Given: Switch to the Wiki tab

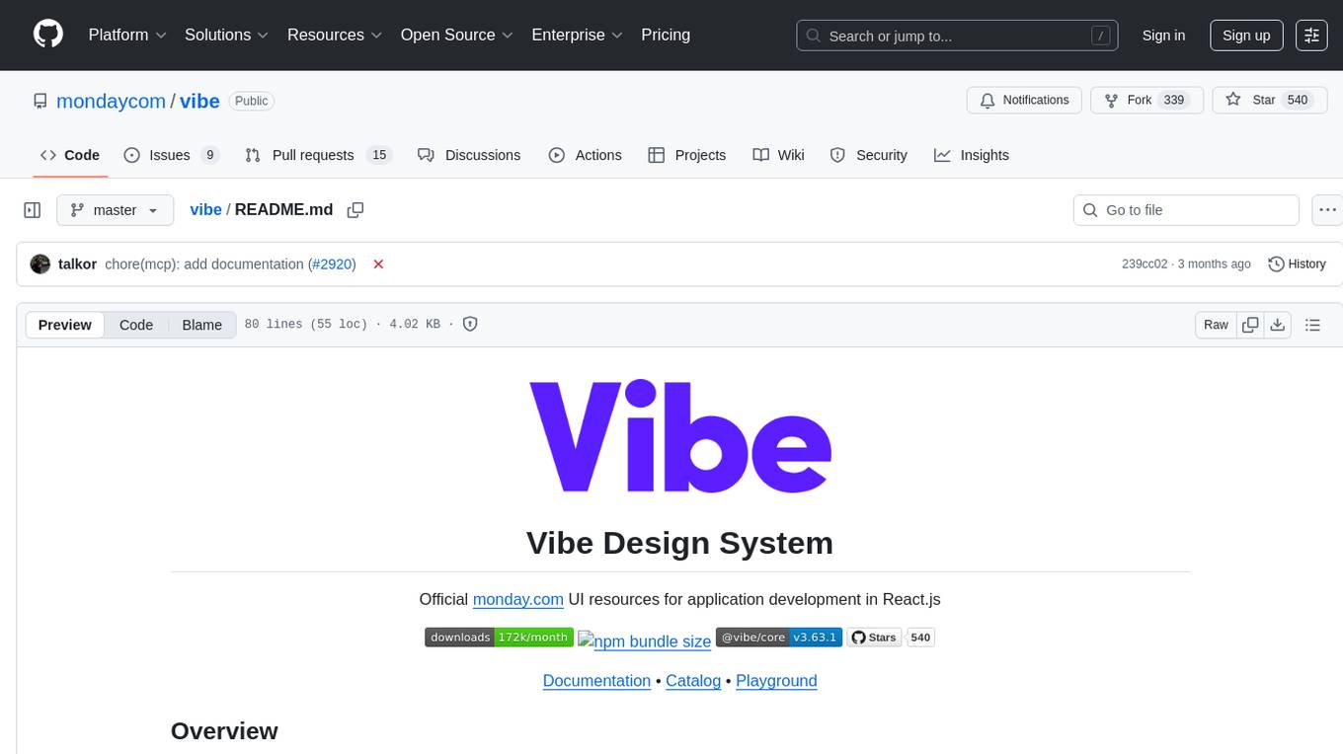Looking at the screenshot, I should [778, 155].
